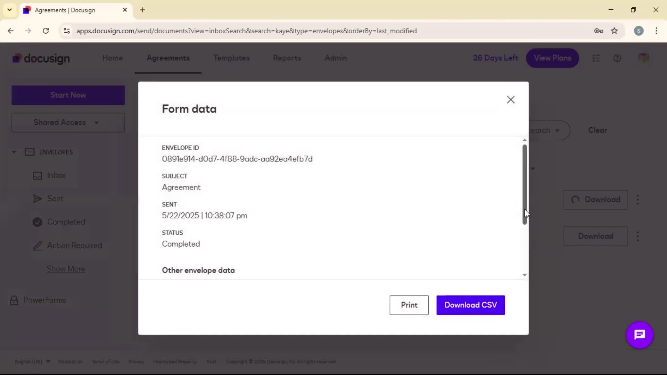This screenshot has width=667, height=375.
Task: Click the first Download button with spinner
Action: [x=595, y=200]
